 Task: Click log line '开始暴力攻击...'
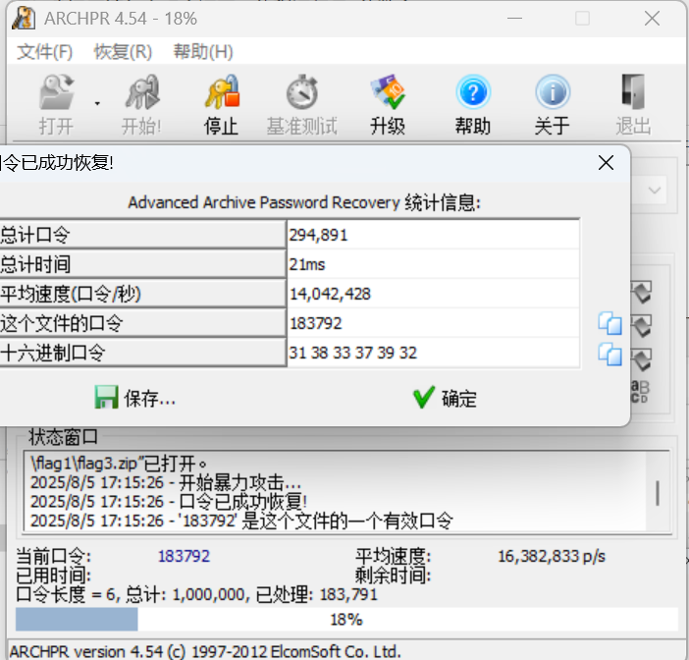click(x=166, y=482)
